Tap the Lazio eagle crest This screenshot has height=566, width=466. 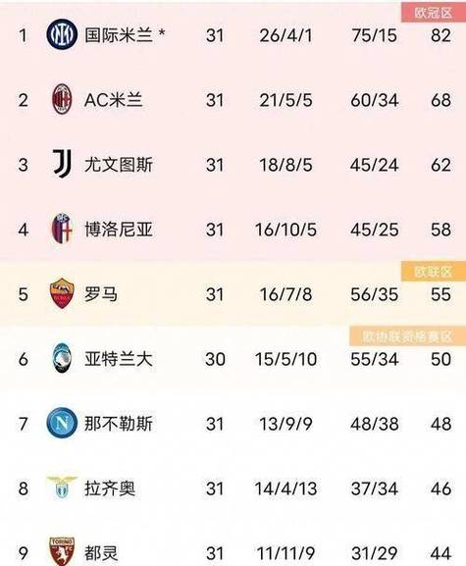[x=62, y=487]
